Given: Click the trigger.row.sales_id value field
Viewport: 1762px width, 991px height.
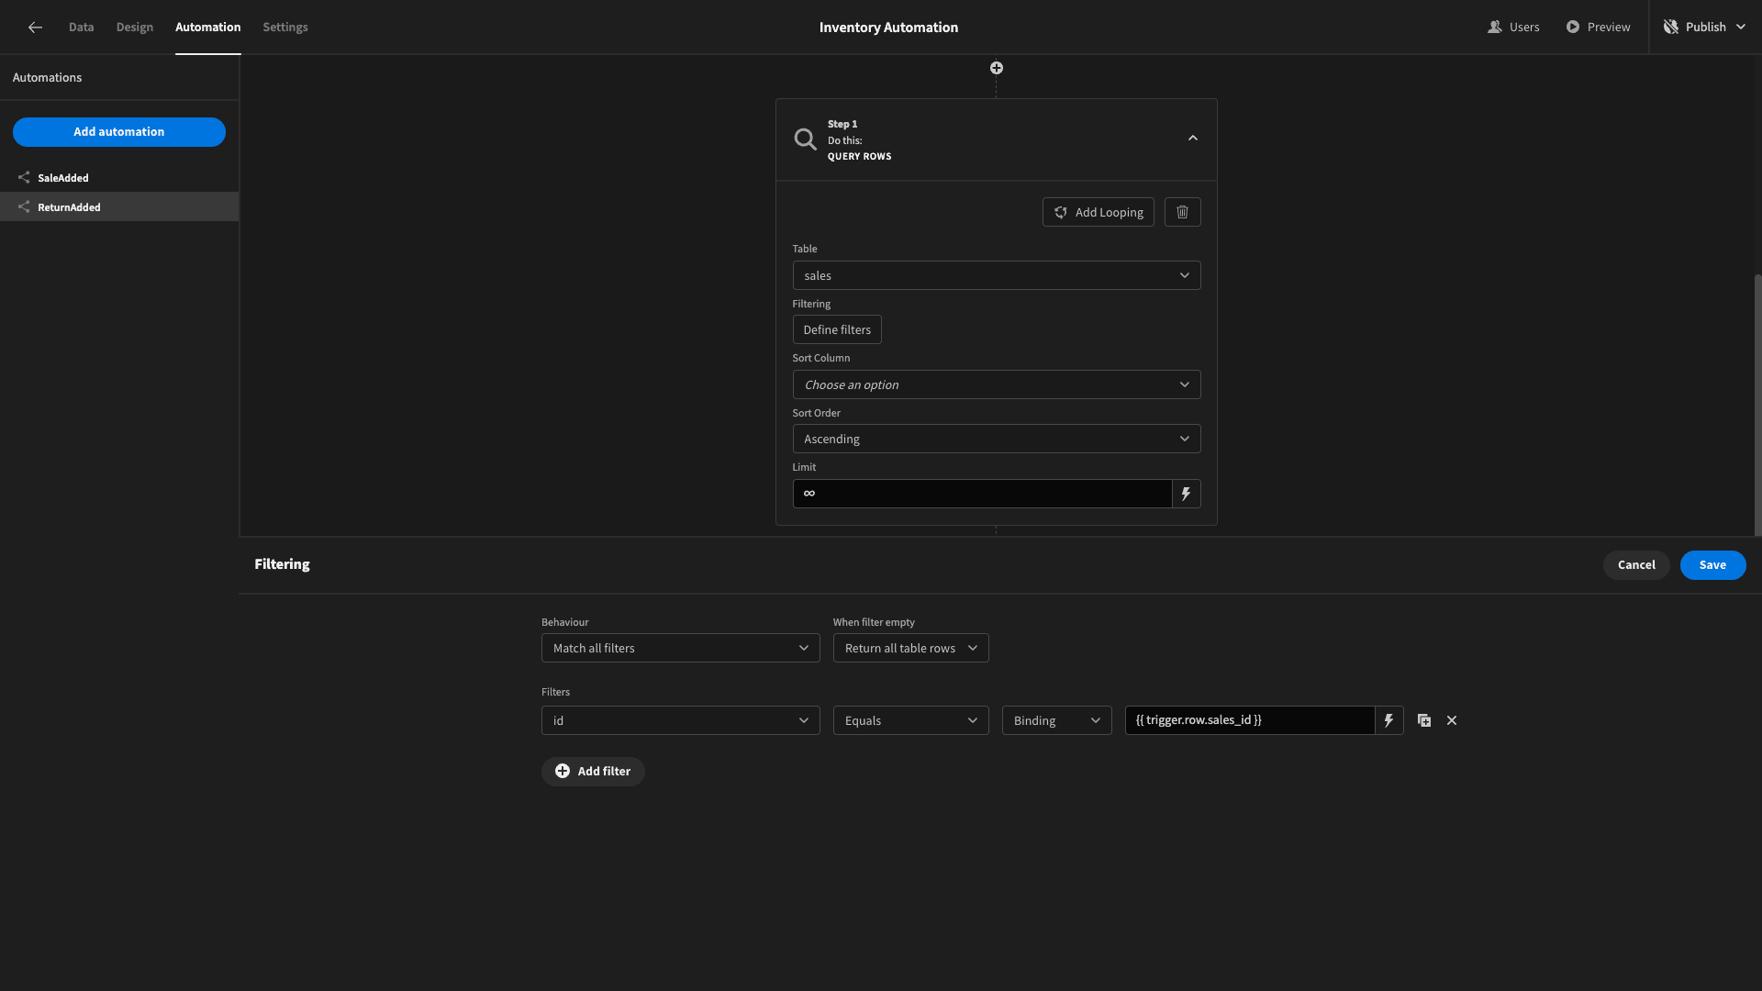Looking at the screenshot, I should [x=1250, y=720].
